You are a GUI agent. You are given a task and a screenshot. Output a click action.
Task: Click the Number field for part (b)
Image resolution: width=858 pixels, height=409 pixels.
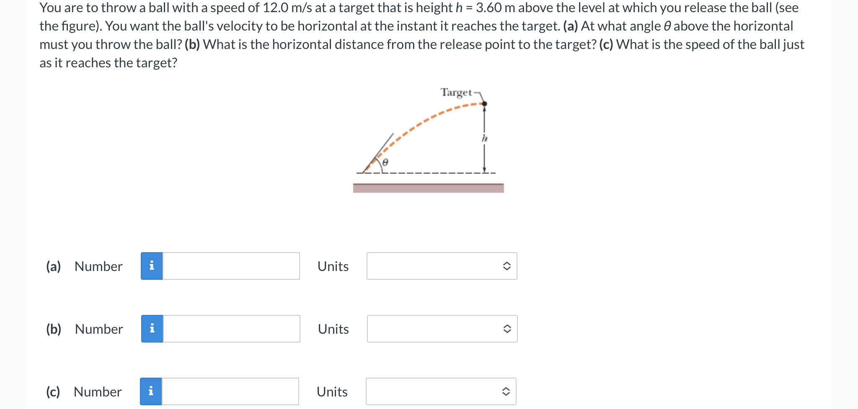coord(230,329)
